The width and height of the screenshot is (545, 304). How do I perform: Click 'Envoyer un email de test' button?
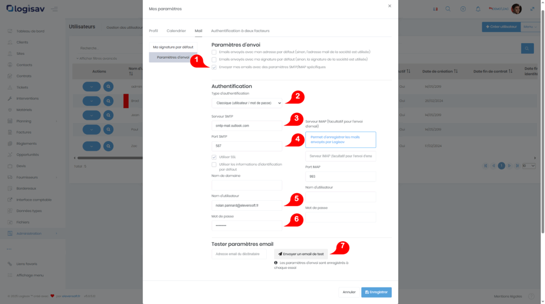[x=301, y=254]
